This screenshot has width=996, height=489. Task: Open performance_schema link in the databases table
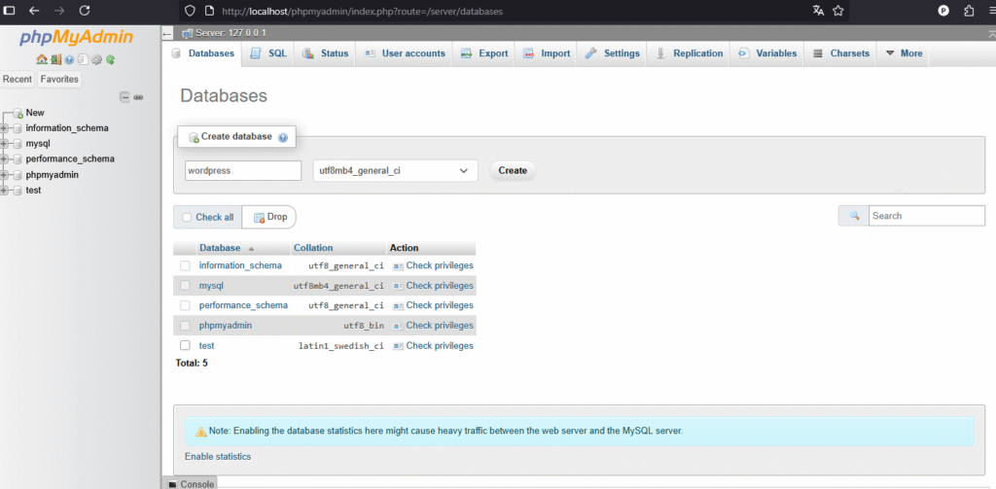coord(243,305)
